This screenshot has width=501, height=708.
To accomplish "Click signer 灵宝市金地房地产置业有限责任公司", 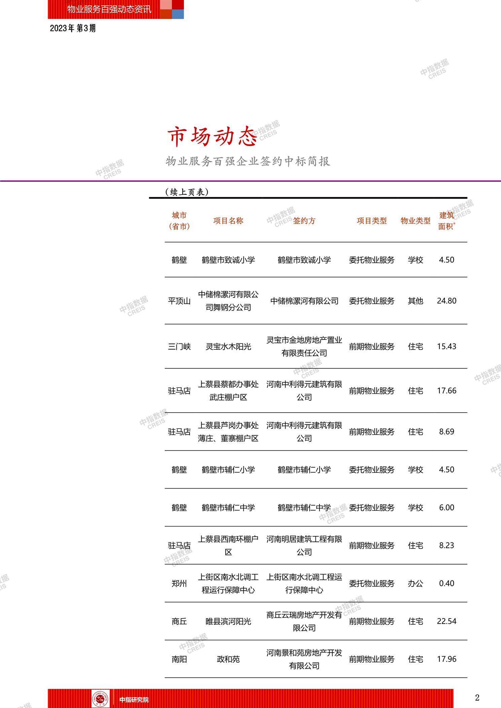I will pyautogui.click(x=304, y=347).
